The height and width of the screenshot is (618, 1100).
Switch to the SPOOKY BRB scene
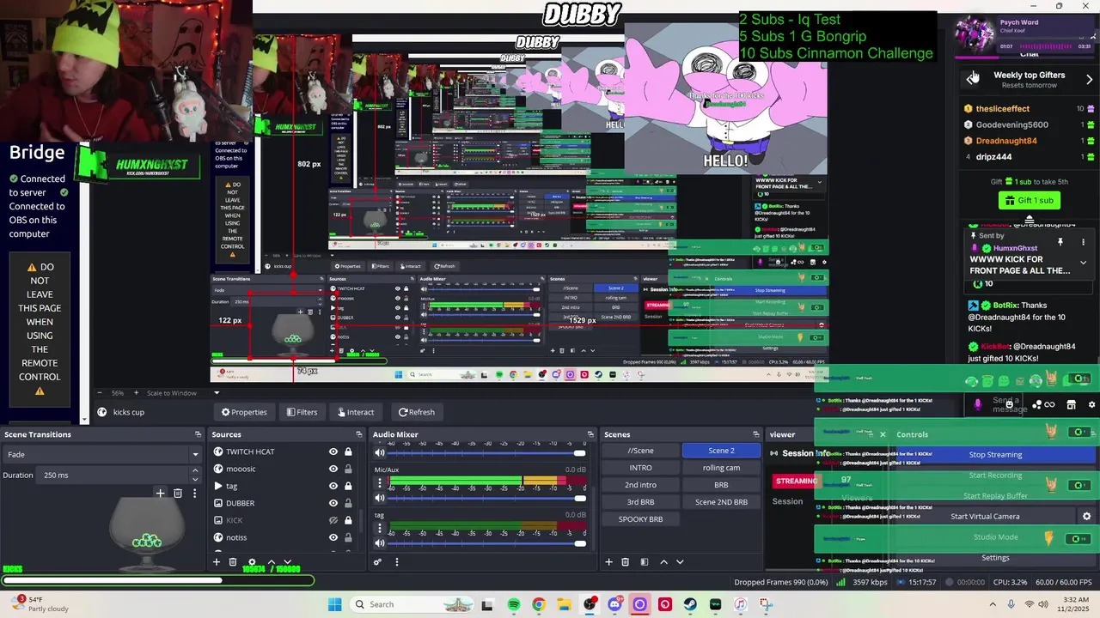click(640, 519)
